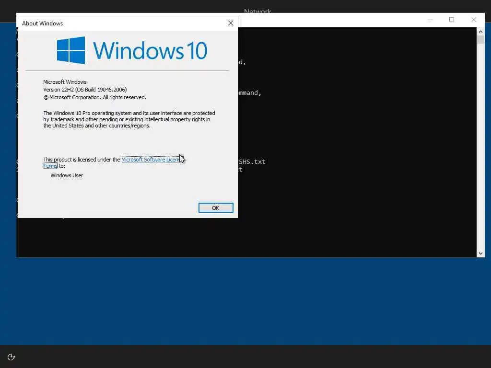Screen dimensions: 491x368
Task: Click OK in About Windows dialog
Action: 216,208
